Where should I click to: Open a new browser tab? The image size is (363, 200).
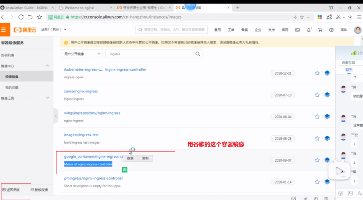click(x=237, y=8)
